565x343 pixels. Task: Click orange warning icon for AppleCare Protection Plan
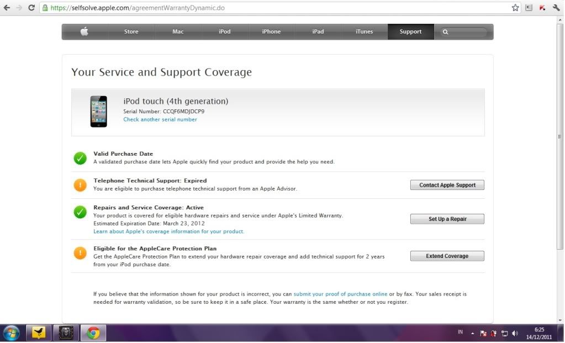tap(80, 253)
